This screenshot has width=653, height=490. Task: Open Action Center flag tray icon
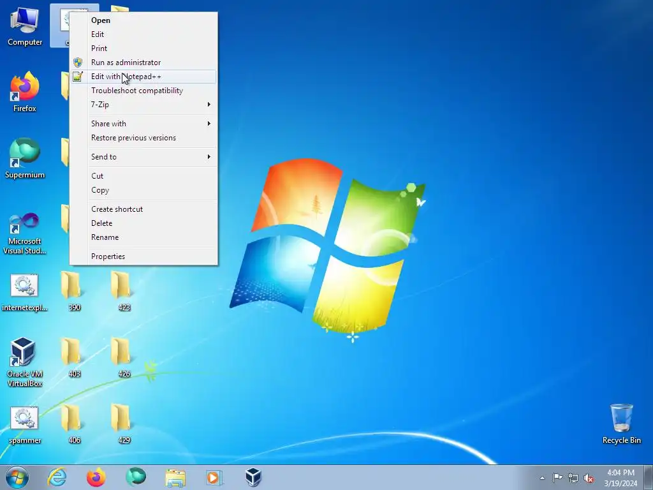point(557,478)
